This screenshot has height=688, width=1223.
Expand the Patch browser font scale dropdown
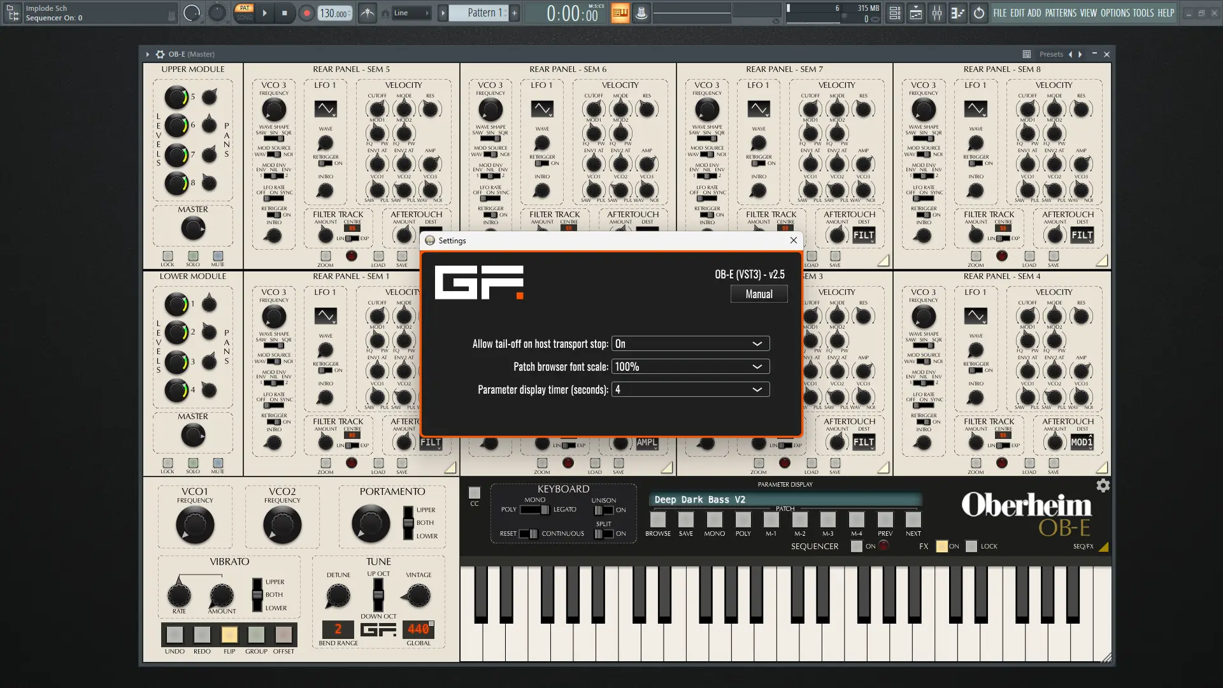pyautogui.click(x=690, y=367)
